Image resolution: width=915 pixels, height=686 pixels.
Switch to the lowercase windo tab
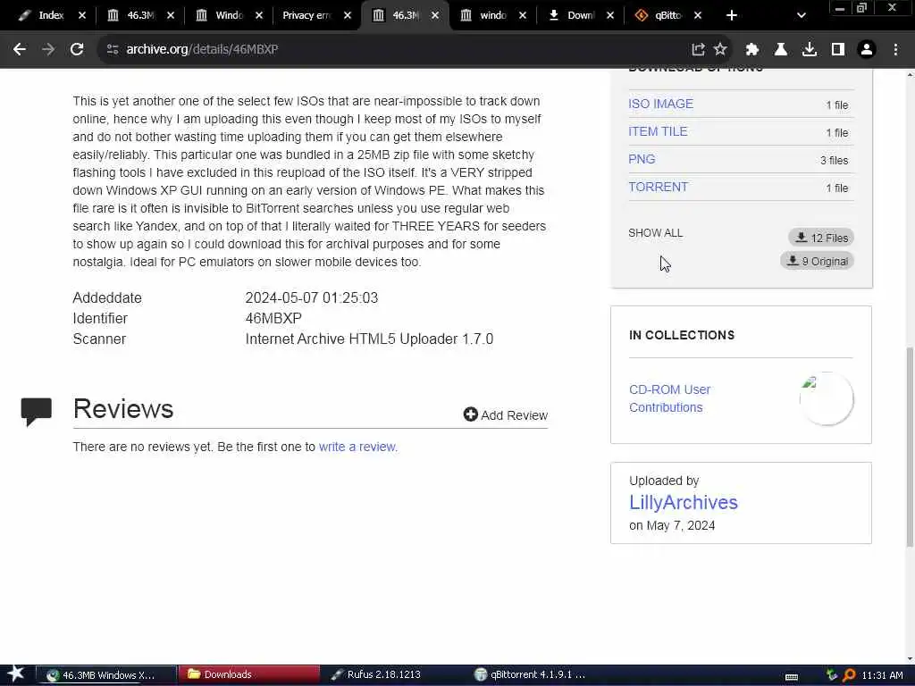(x=492, y=16)
